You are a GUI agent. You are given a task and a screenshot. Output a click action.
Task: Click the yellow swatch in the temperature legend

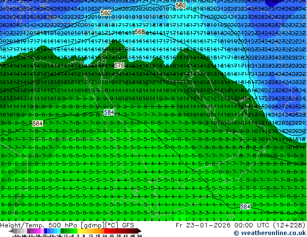(79, 231)
